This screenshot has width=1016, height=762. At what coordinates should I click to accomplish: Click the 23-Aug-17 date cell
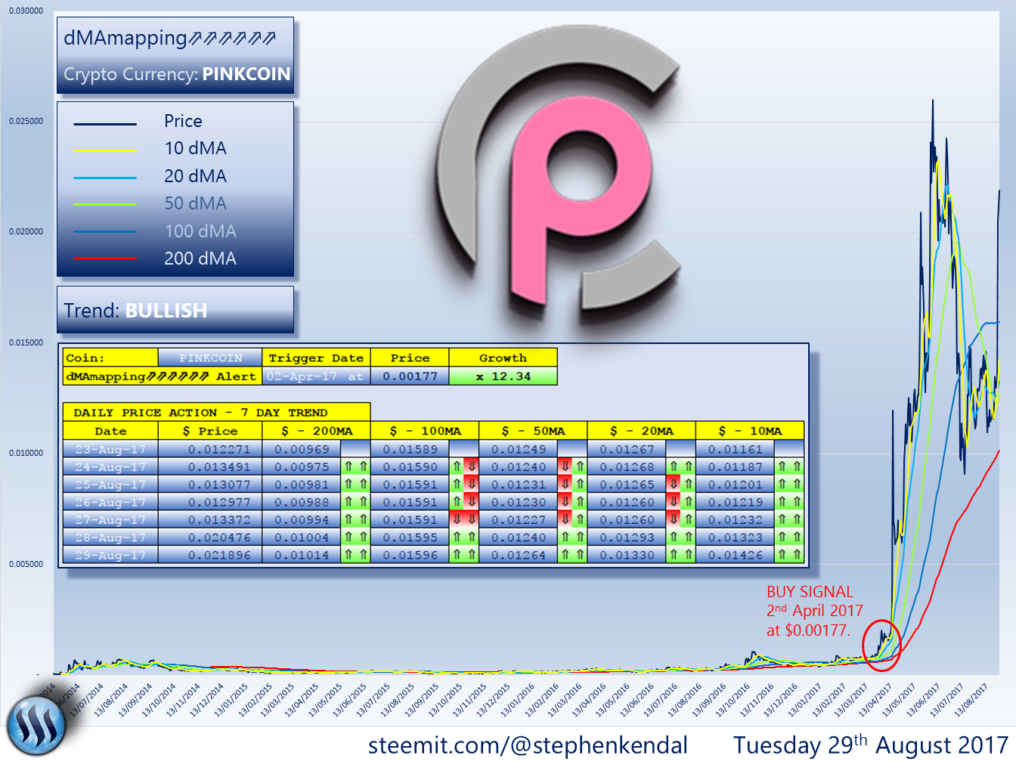click(110, 449)
